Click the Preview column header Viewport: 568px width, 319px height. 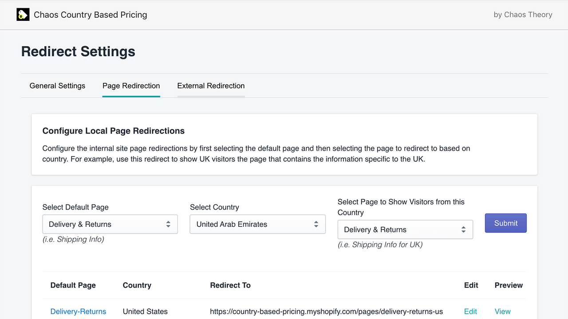tap(509, 285)
